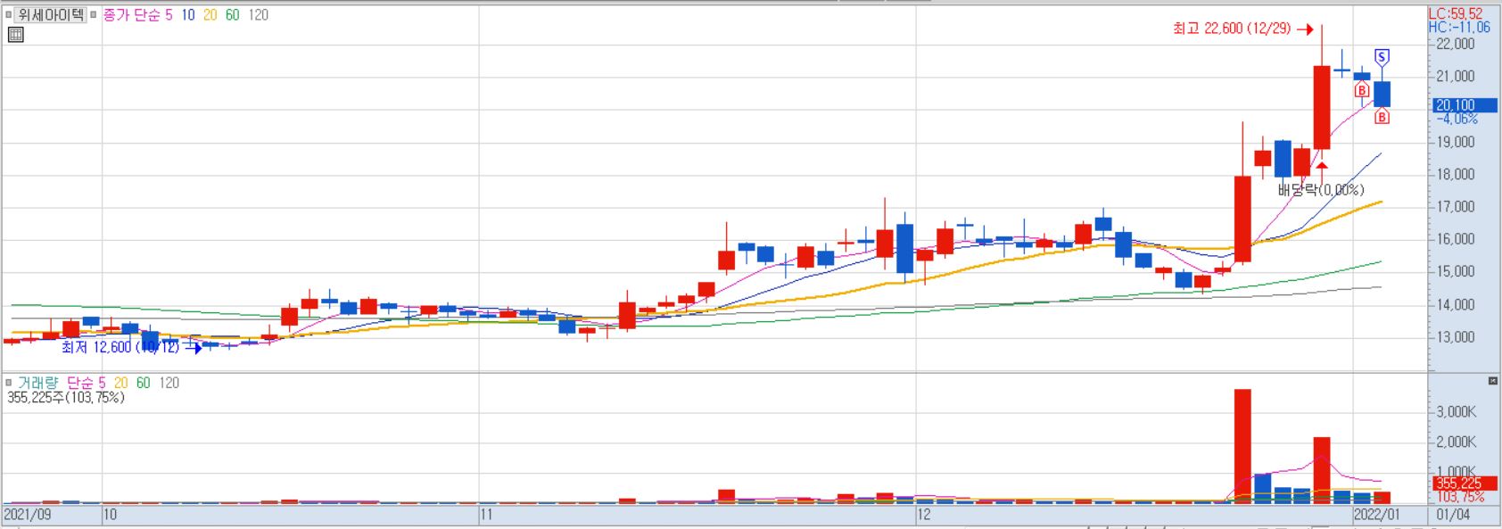Click the tall red 12/29 high candlestick
This screenshot has width=1502, height=529.
[1322, 107]
